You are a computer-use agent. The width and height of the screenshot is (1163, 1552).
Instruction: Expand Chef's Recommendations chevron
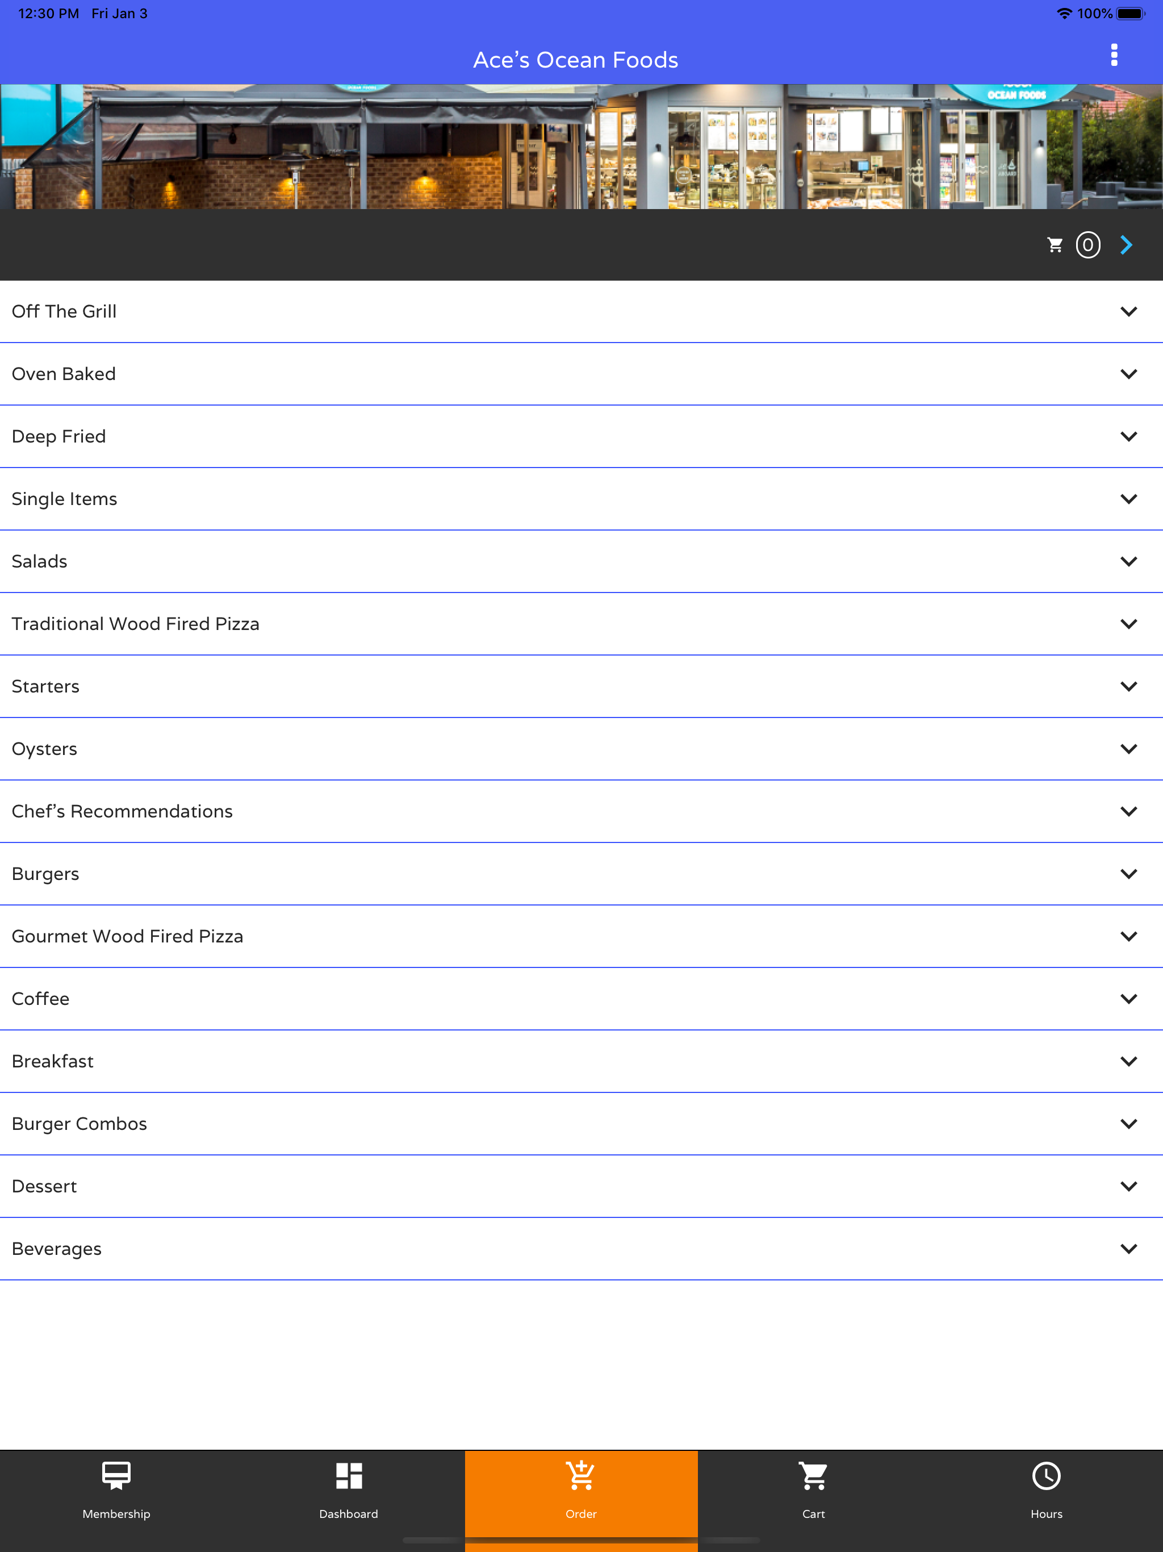tap(1128, 811)
